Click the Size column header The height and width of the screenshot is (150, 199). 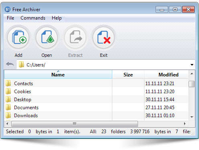tap(128, 74)
